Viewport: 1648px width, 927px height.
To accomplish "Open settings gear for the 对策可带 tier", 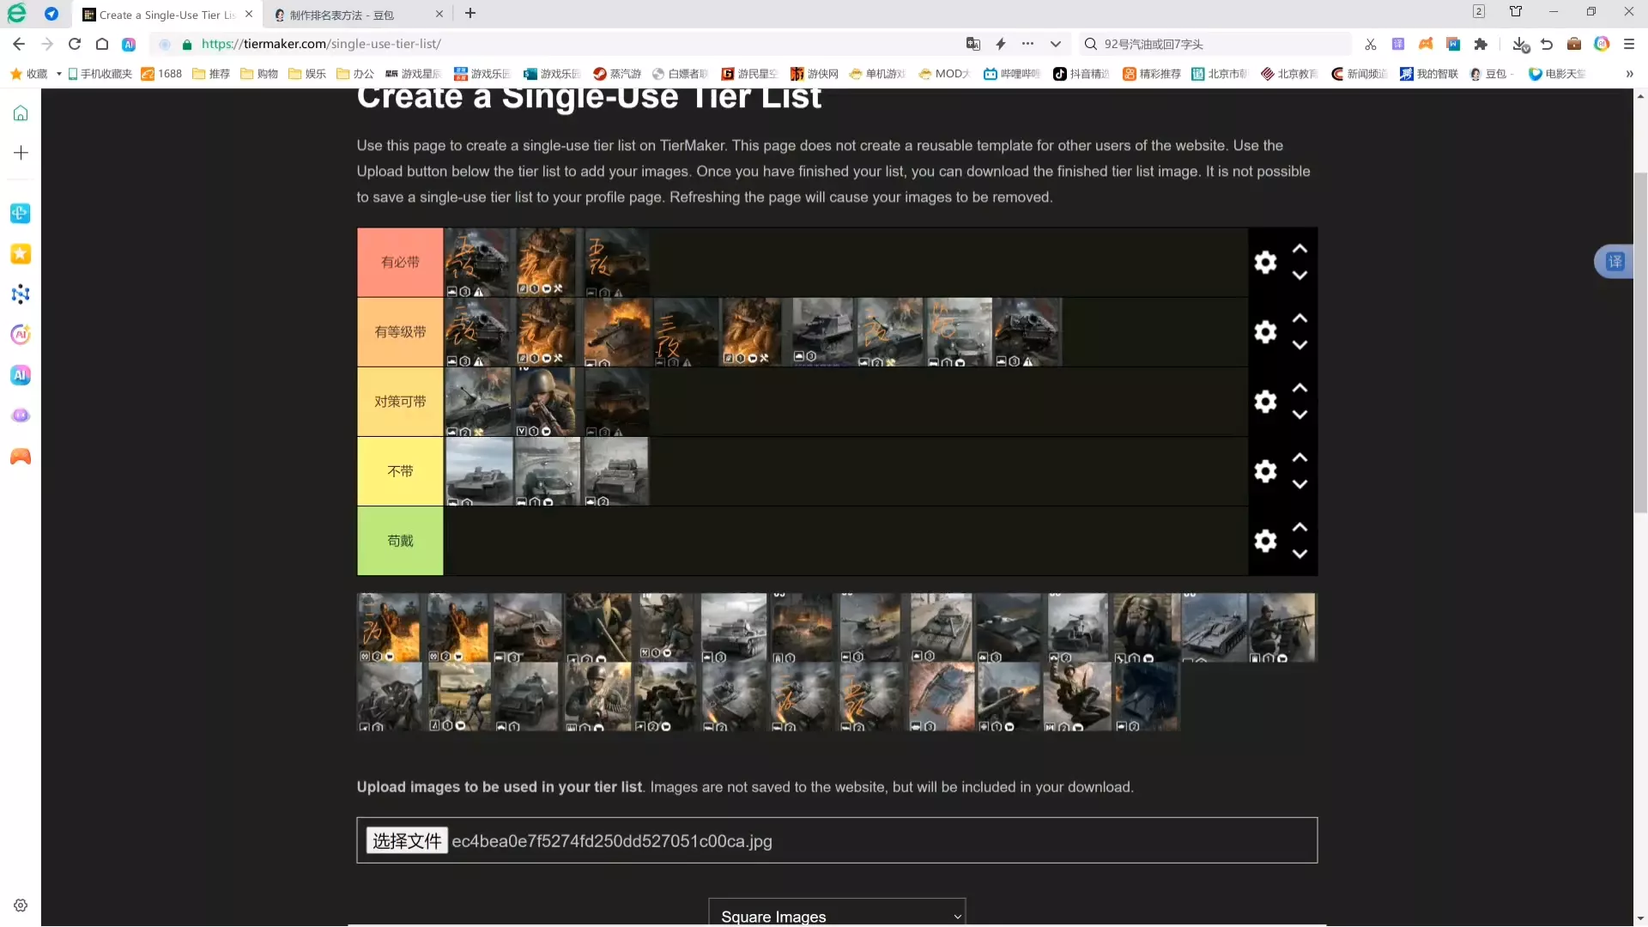I will click(1265, 401).
